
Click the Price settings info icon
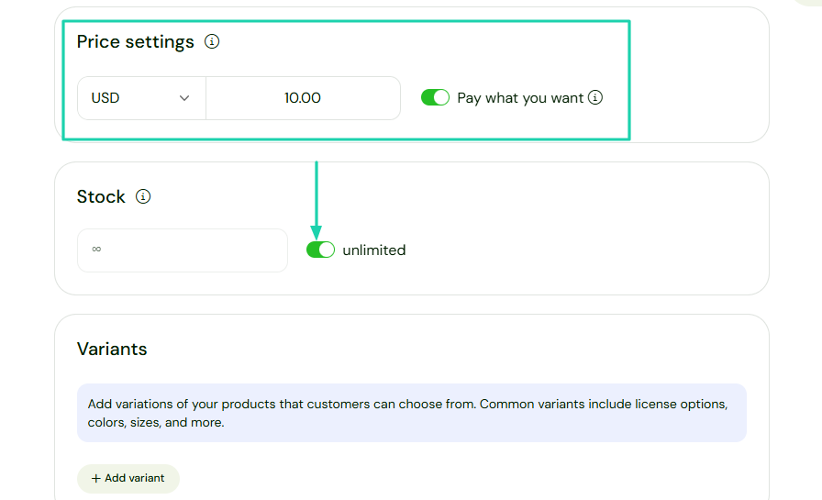coord(212,41)
